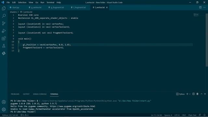Click the Ln 11, Col 45 cursor position
This screenshot has height=117, width=208.
[157, 115]
